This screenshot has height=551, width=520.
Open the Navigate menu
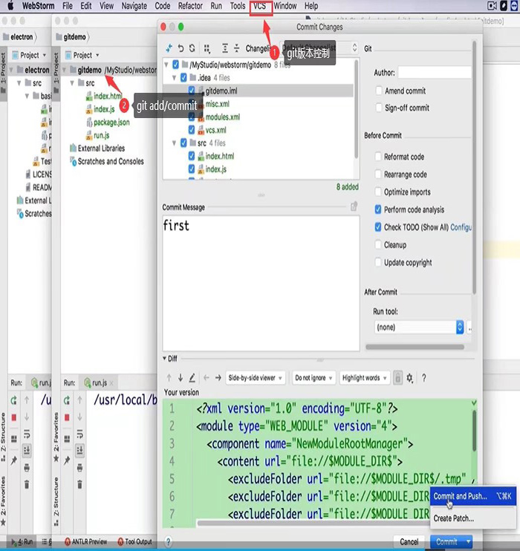click(x=134, y=6)
